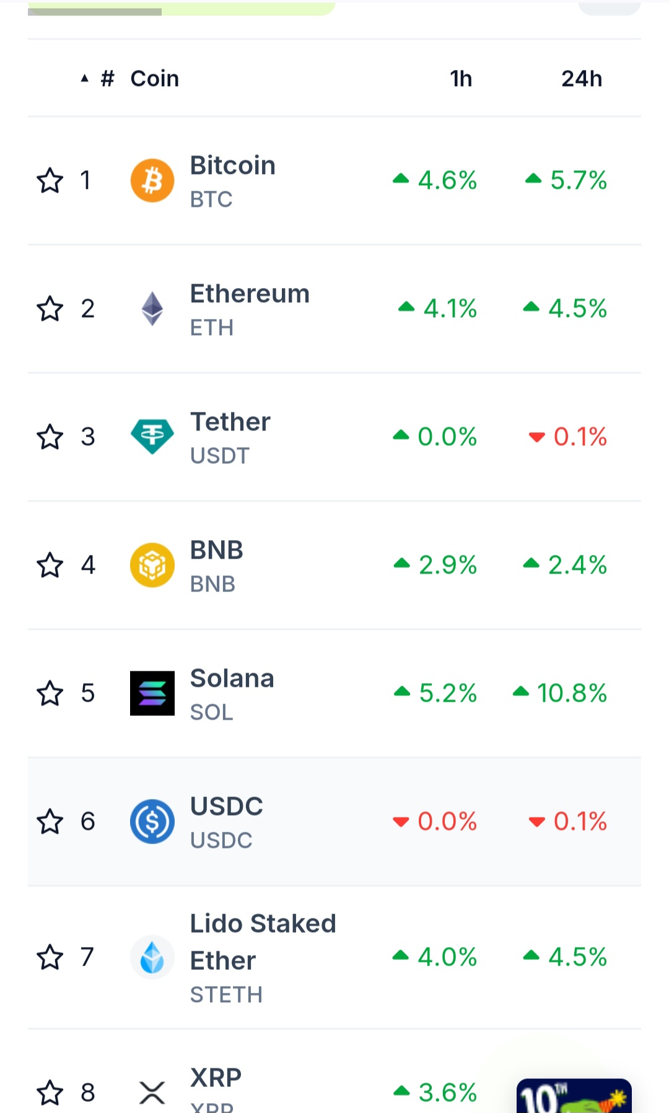This screenshot has height=1113, width=669.
Task: Favorite Bitcoin with its star toggle
Action: click(50, 180)
